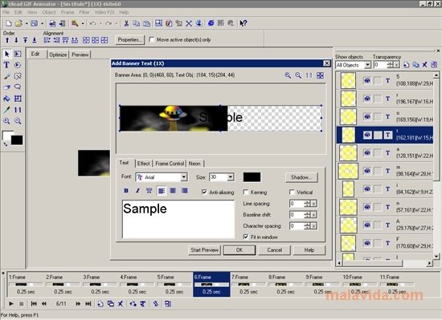Image resolution: width=442 pixels, height=320 pixels.
Task: Click the Help button in dialog
Action: coord(309,250)
